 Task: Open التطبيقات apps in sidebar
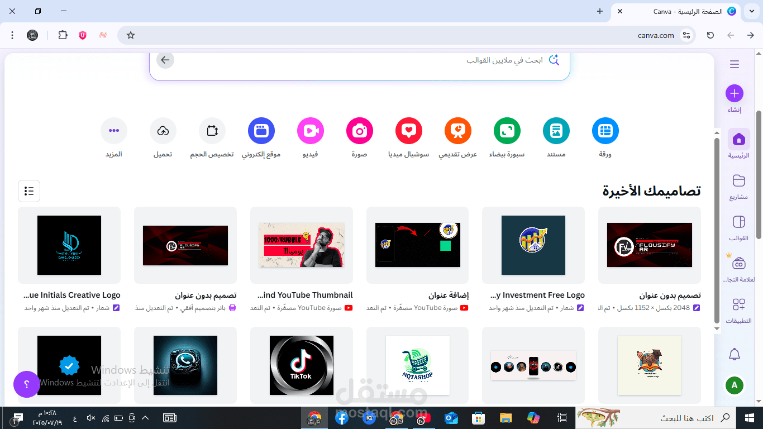tap(738, 310)
